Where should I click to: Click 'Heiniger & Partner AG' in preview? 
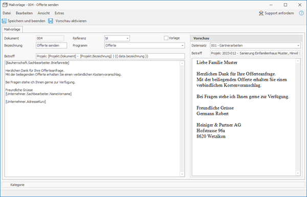(x=218, y=125)
